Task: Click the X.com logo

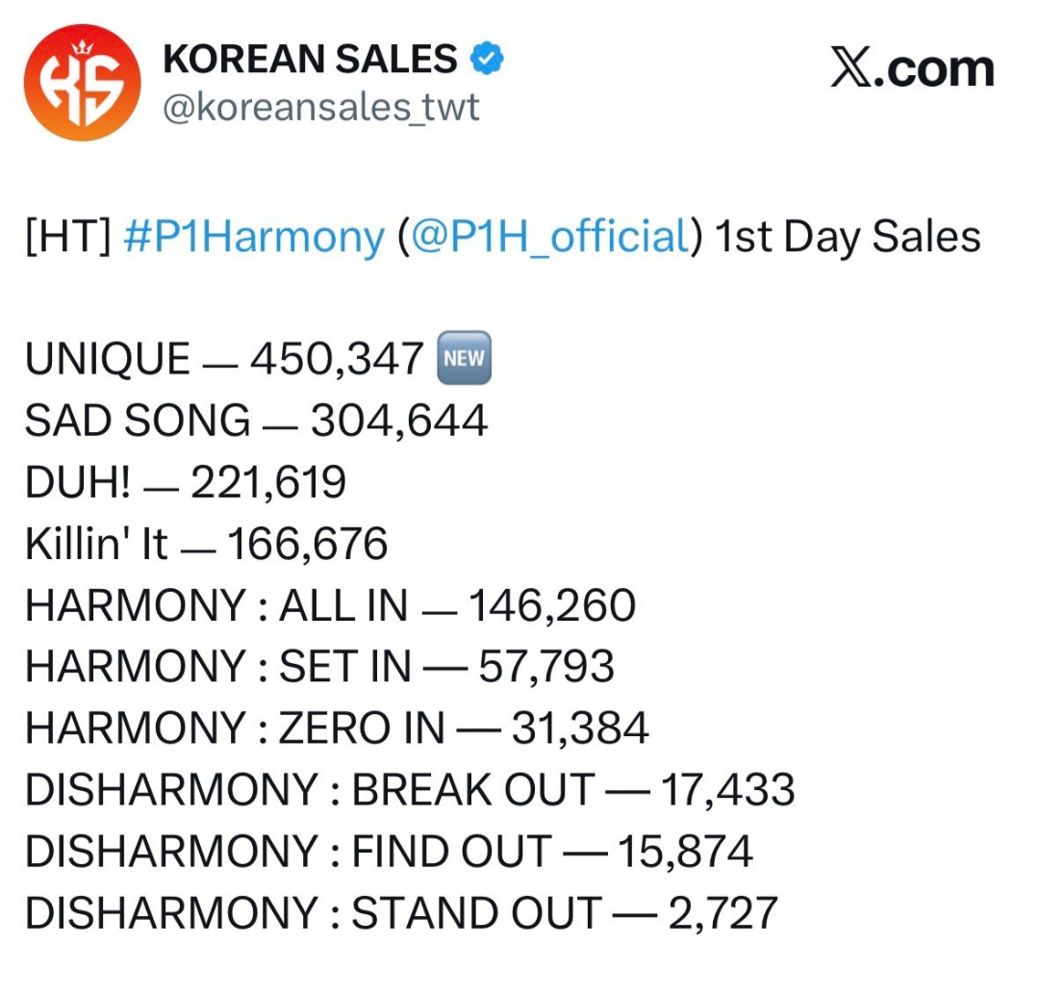Action: tap(912, 70)
